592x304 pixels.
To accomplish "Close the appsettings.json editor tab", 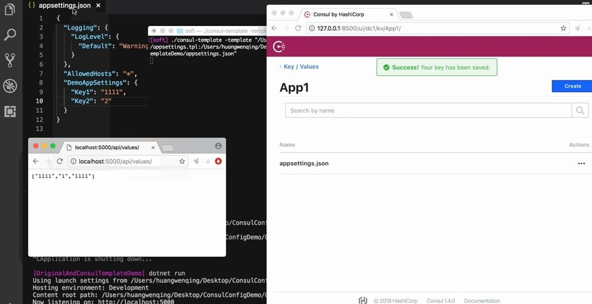I will pyautogui.click(x=98, y=5).
